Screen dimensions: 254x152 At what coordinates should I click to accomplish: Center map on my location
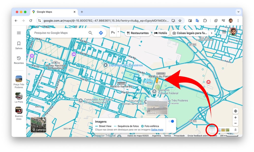click(x=235, y=111)
